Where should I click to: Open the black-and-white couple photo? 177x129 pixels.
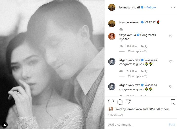point(52,64)
